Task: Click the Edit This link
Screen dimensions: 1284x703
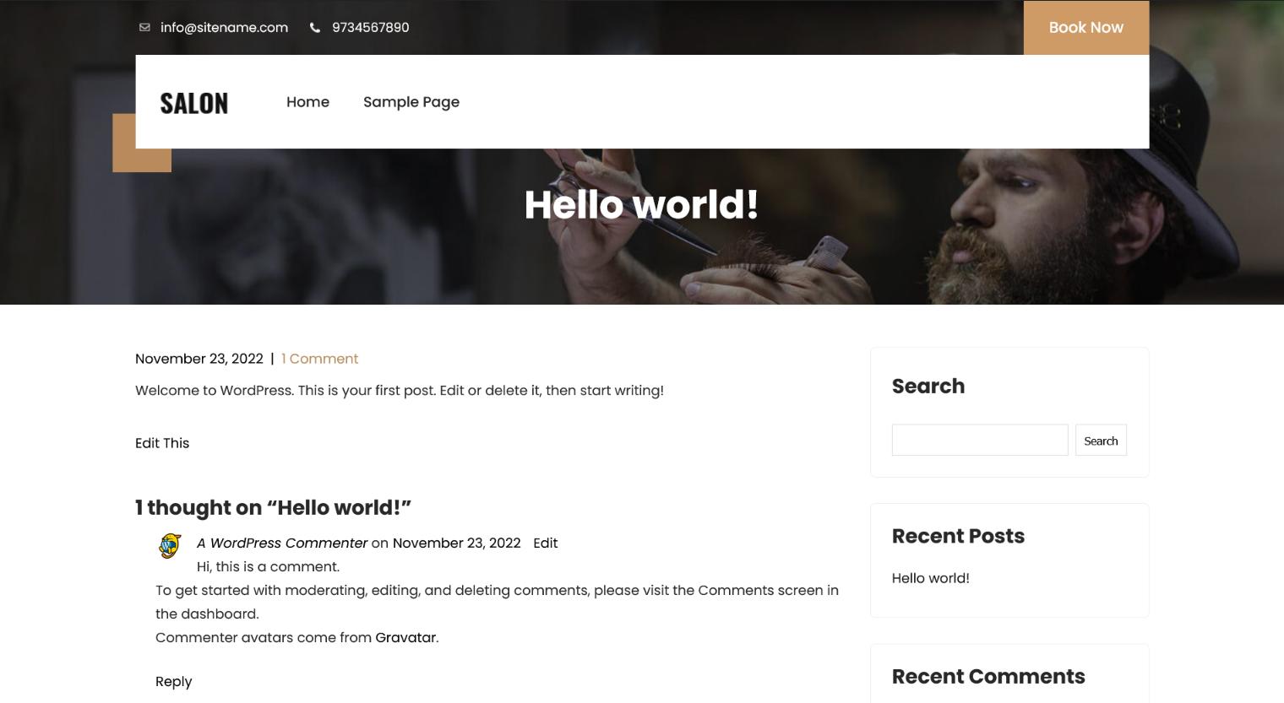Action: (162, 443)
